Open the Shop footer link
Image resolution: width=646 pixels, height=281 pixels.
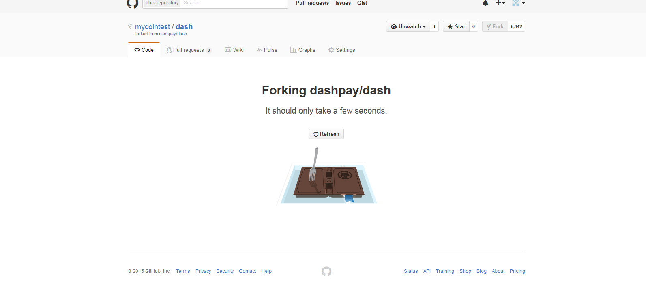click(465, 271)
